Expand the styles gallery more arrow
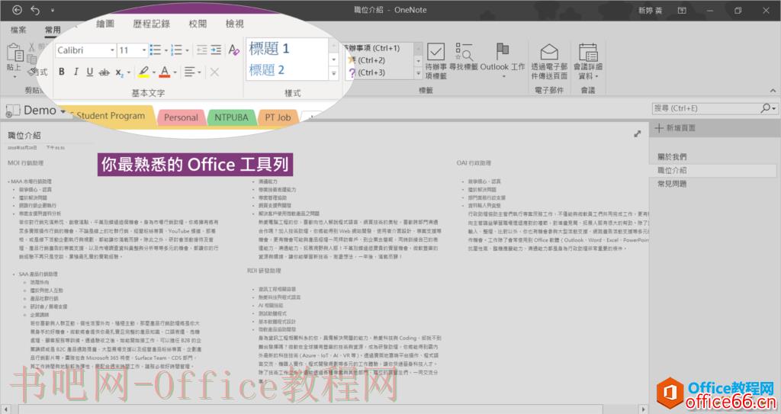Image resolution: width=781 pixels, height=414 pixels. tap(334, 73)
